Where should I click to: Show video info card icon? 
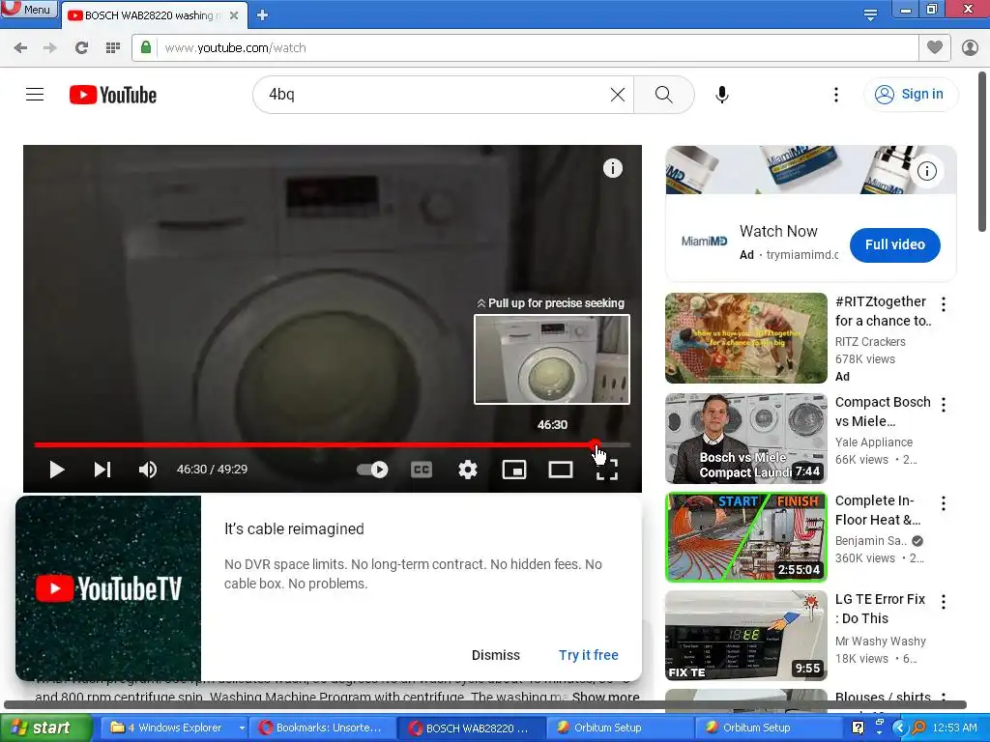point(612,168)
